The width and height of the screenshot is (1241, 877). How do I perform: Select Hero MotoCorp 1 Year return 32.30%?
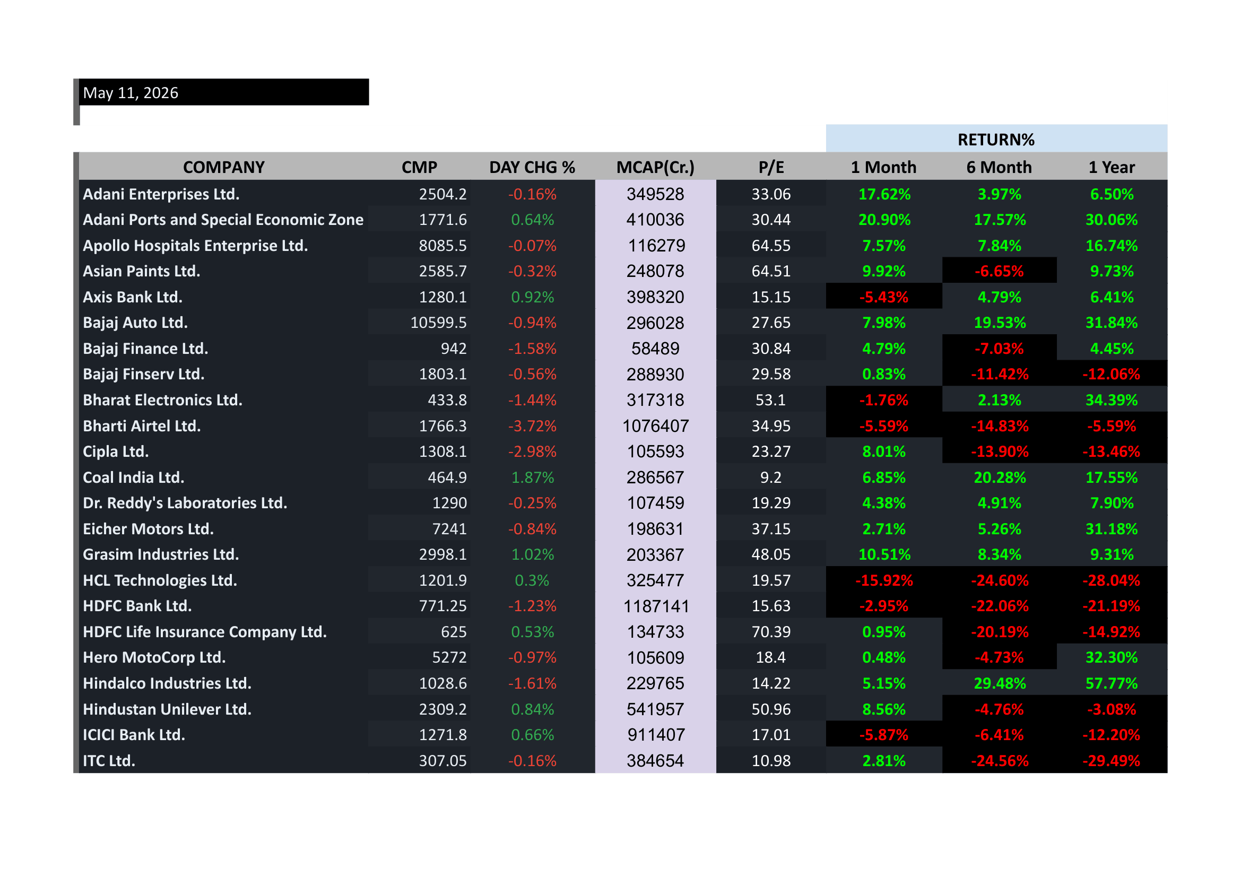(x=1112, y=657)
